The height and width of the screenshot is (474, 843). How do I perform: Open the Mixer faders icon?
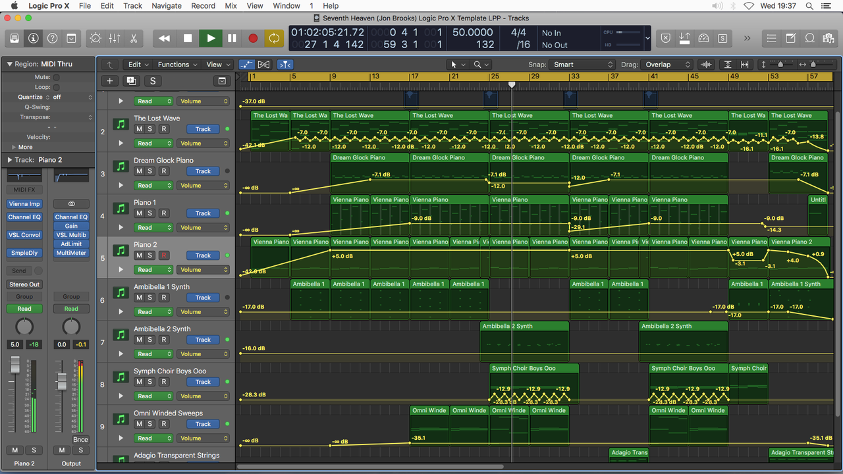(115, 38)
